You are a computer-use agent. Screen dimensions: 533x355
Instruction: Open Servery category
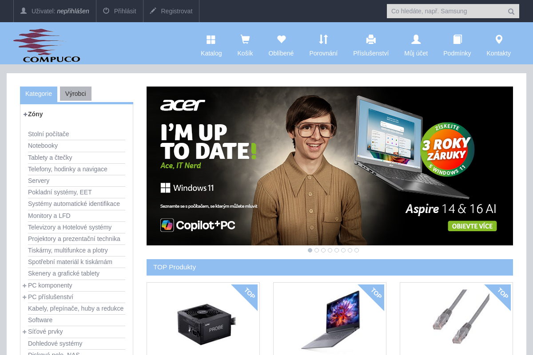(39, 181)
